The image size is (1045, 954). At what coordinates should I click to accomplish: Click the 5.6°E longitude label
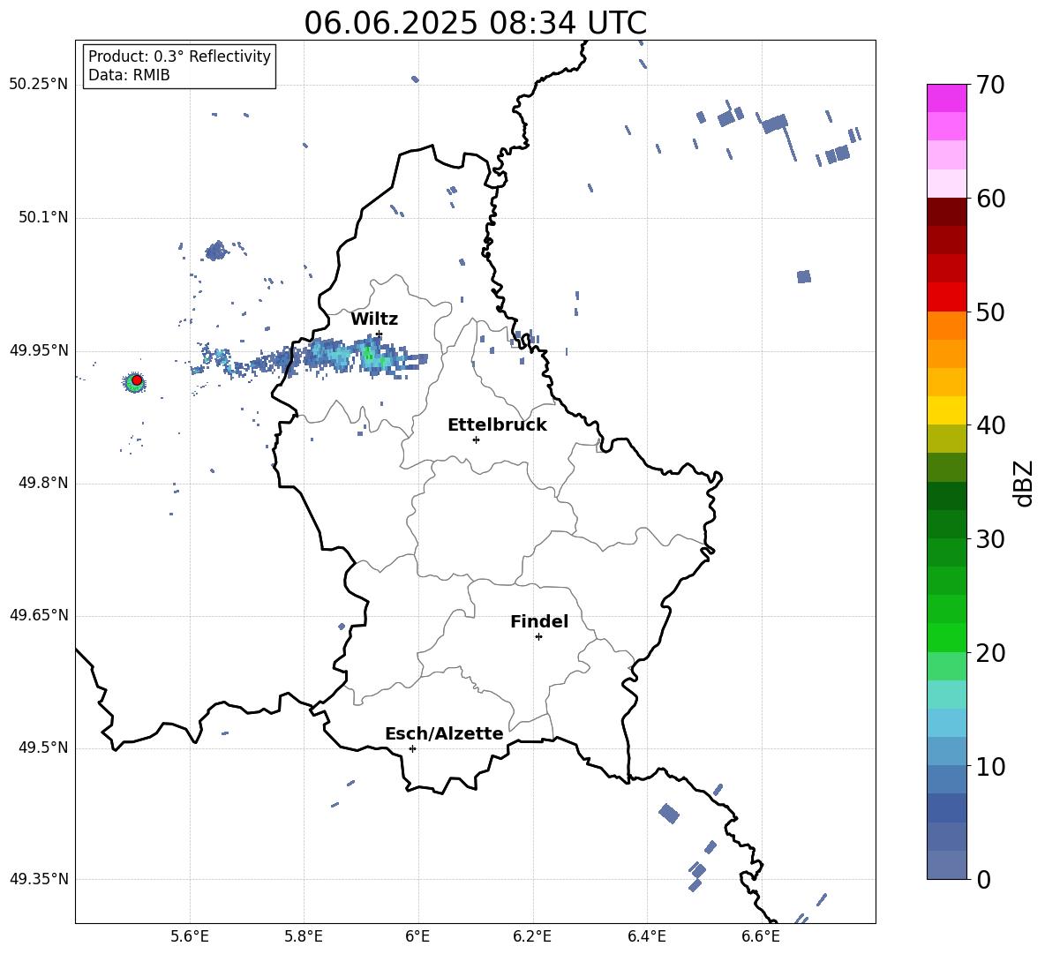[x=190, y=936]
